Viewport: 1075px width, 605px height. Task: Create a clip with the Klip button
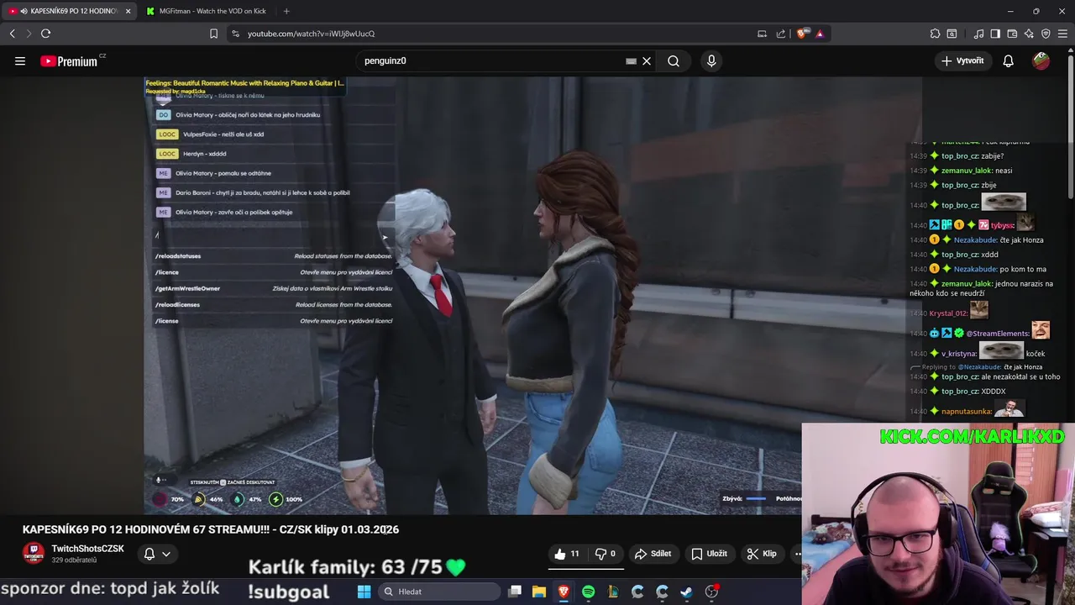(762, 554)
